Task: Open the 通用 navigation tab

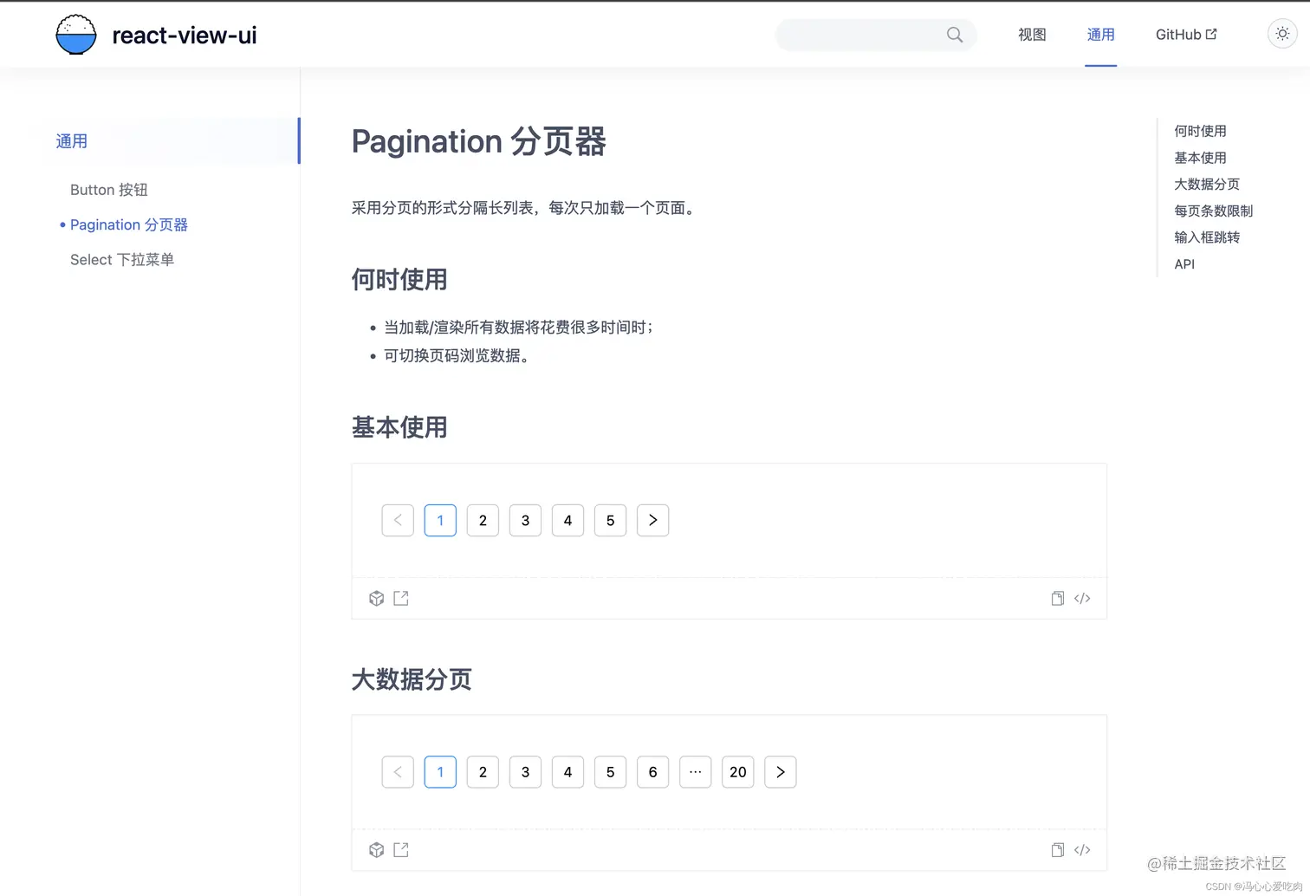Action: click(x=1100, y=35)
